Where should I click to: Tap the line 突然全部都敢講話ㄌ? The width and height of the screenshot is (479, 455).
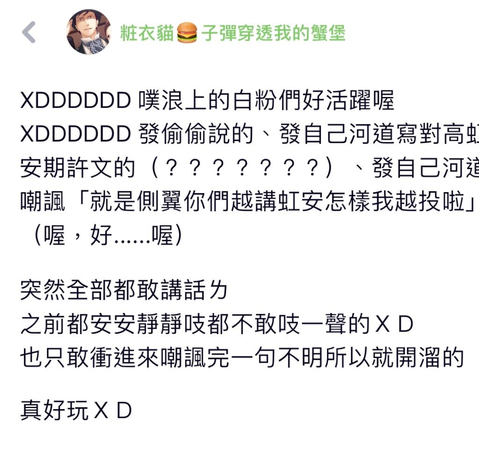(123, 290)
